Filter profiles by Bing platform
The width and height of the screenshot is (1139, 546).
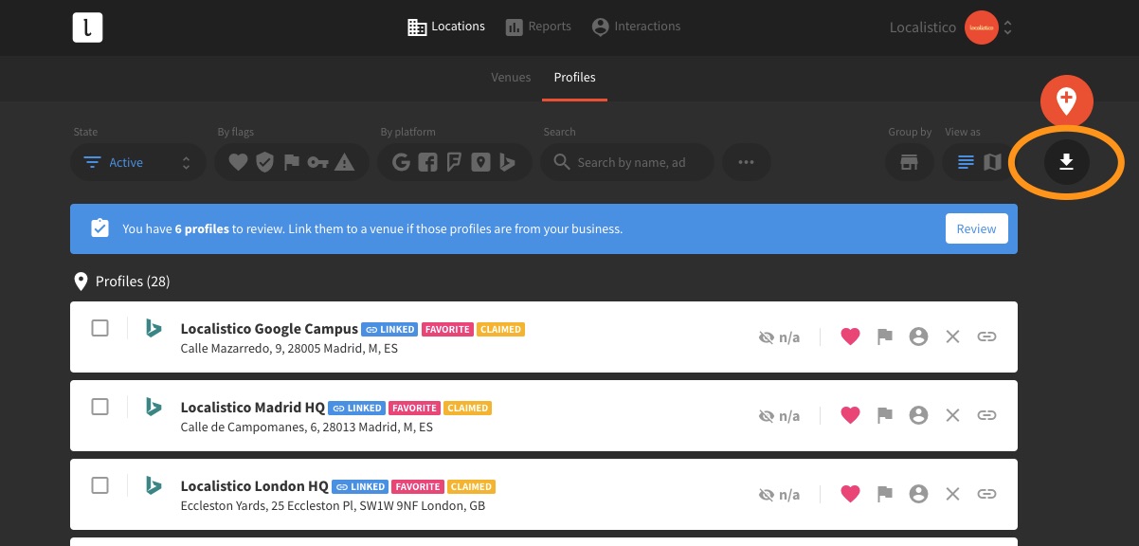tap(507, 163)
